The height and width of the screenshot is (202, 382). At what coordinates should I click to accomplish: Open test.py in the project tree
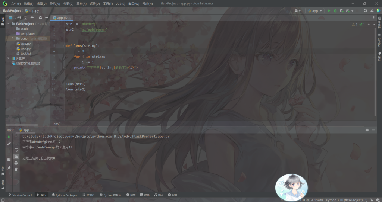pyautogui.click(x=25, y=48)
